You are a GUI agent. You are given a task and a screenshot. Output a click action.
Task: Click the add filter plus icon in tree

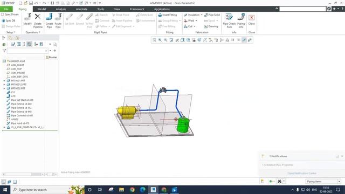click(x=55, y=51)
